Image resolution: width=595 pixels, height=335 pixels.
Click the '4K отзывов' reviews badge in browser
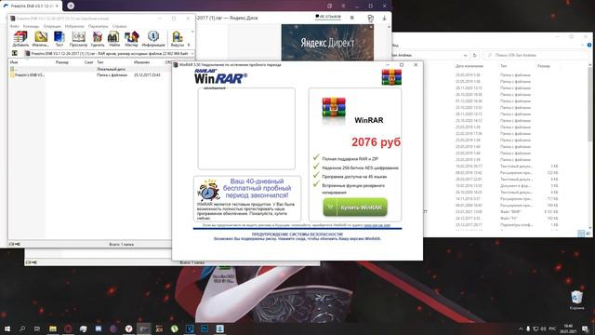point(328,17)
